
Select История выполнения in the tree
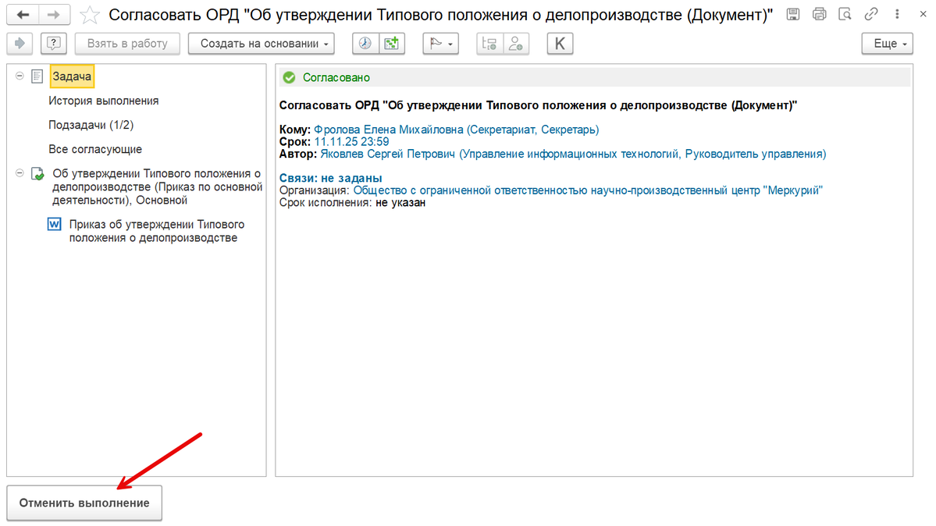[x=103, y=101]
